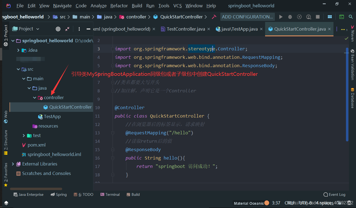Open Java Enterprise tool window
This screenshot has width=356, height=208.
pyautogui.click(x=28, y=194)
